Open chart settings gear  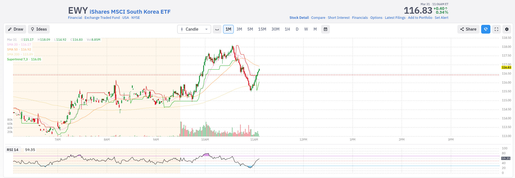tap(507, 29)
